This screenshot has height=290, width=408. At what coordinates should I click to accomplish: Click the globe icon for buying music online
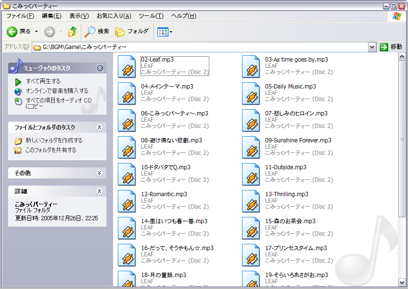[x=18, y=91]
